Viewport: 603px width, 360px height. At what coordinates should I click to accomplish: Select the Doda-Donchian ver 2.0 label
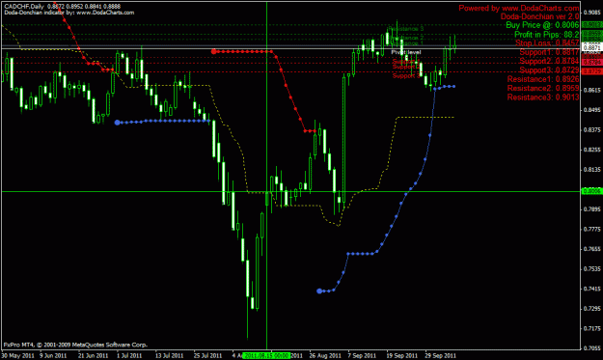coord(539,16)
